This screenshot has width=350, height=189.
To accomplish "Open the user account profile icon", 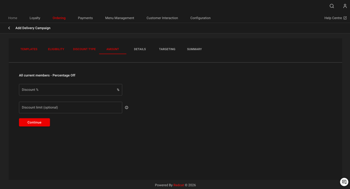I will coord(345,6).
